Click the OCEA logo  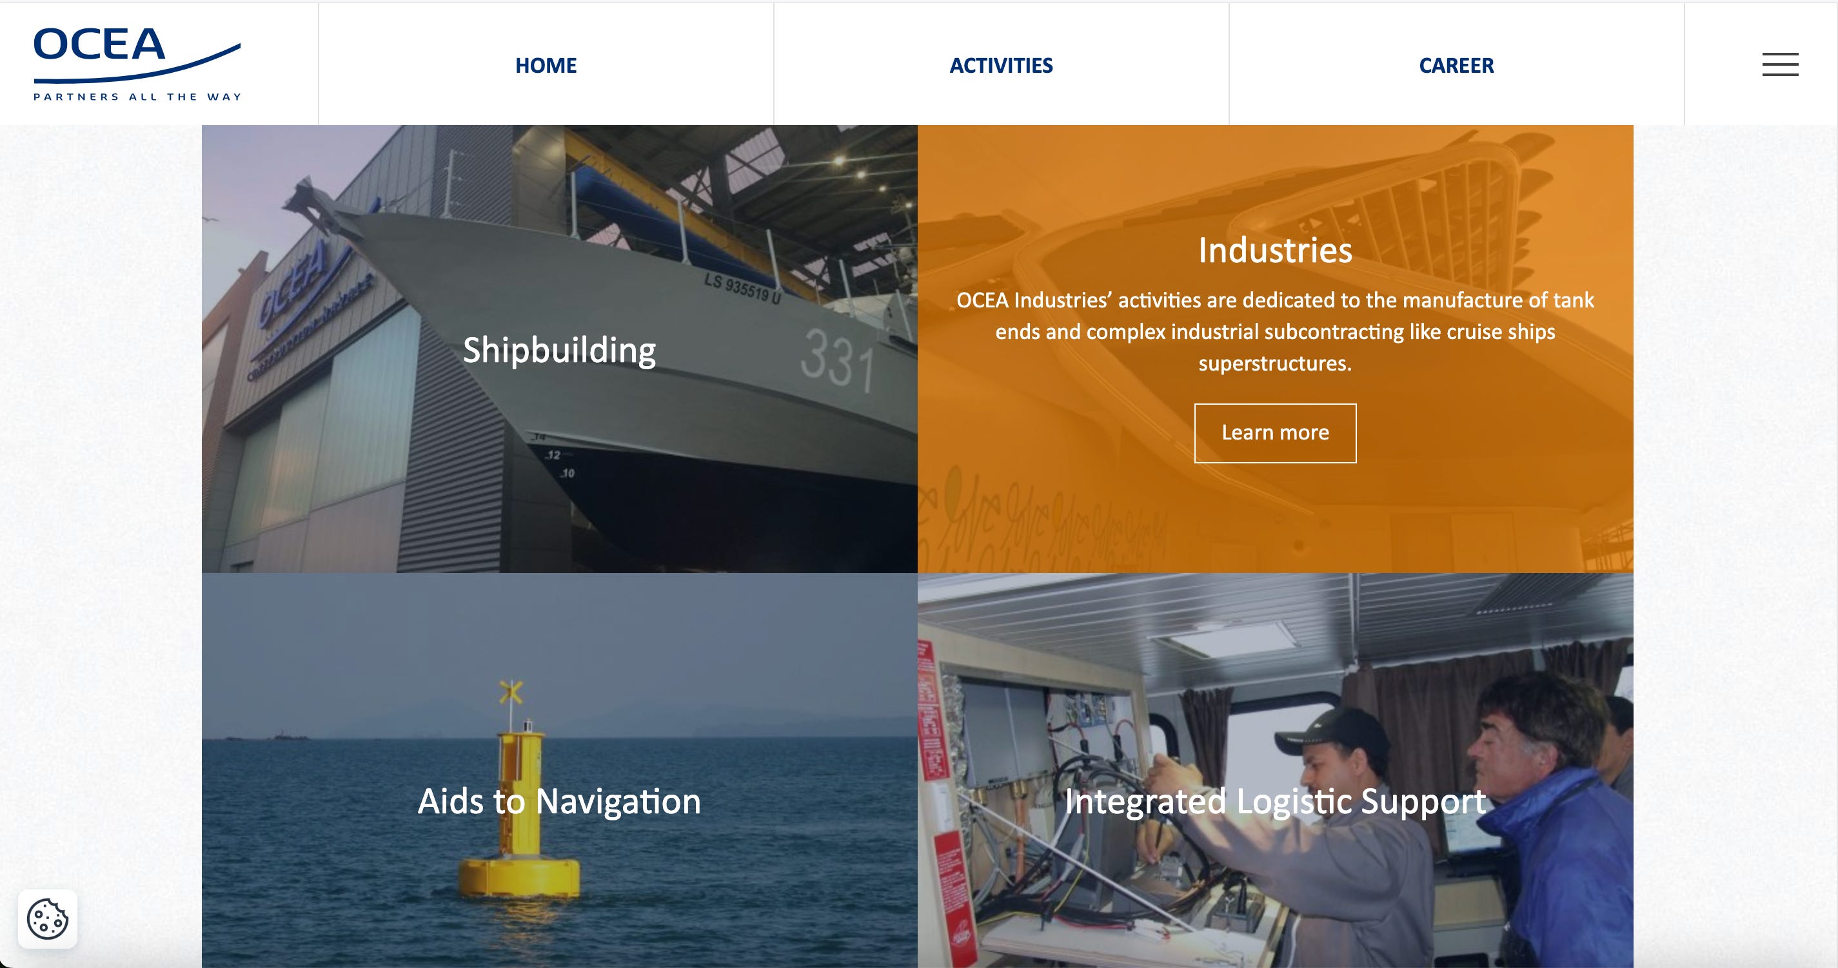click(137, 64)
